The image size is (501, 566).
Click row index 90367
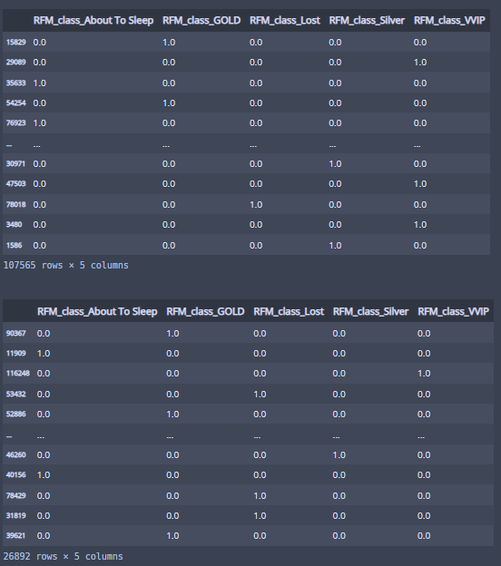tap(16, 333)
